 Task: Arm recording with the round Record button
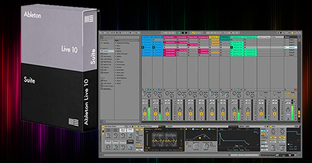[x=186, y=33]
